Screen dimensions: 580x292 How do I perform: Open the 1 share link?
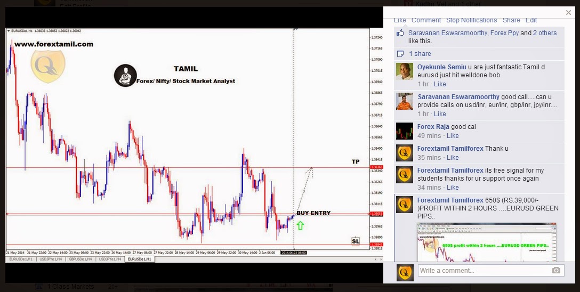[x=420, y=54]
